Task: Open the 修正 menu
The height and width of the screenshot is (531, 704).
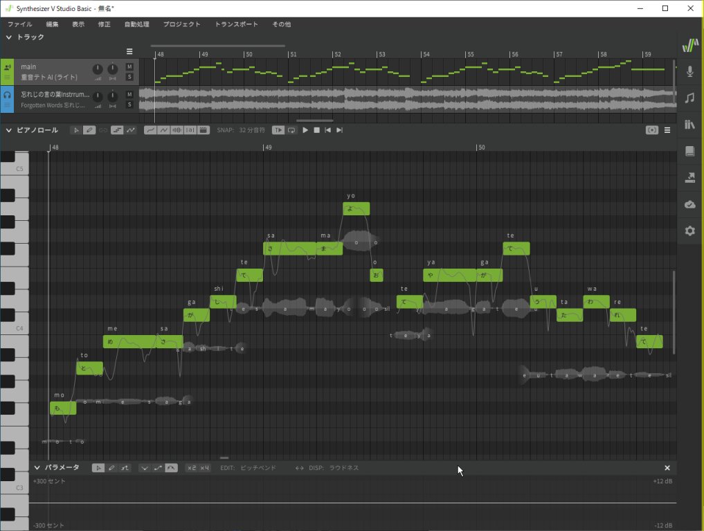Action: tap(104, 24)
